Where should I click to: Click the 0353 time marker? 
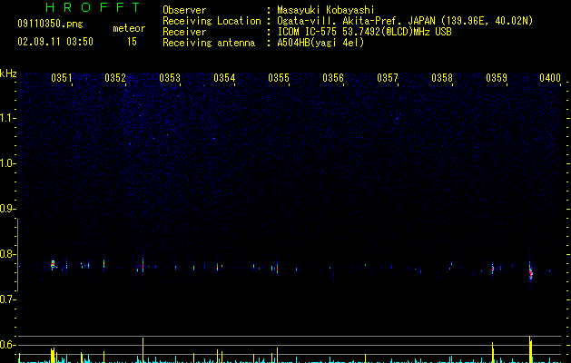point(170,78)
